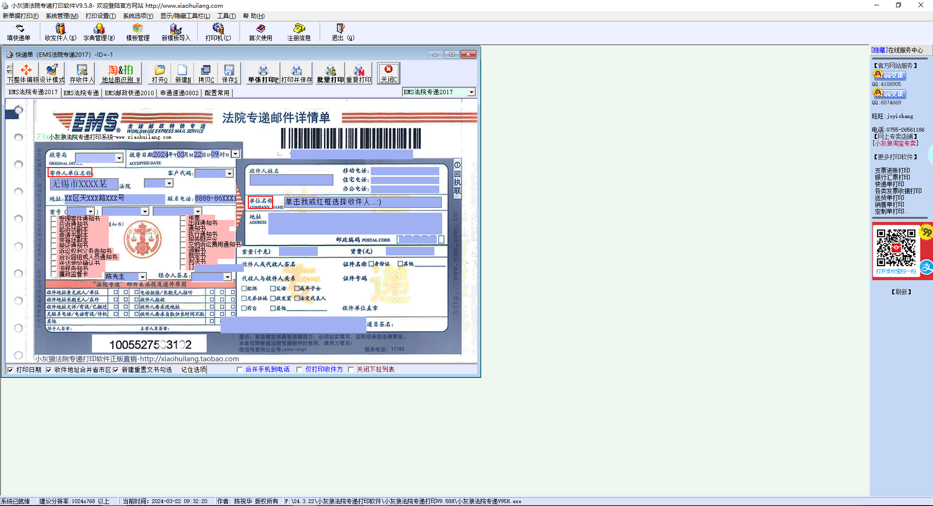933x506 pixels.
Task: Close the waybill form with 关闭C
Action: [x=389, y=73]
